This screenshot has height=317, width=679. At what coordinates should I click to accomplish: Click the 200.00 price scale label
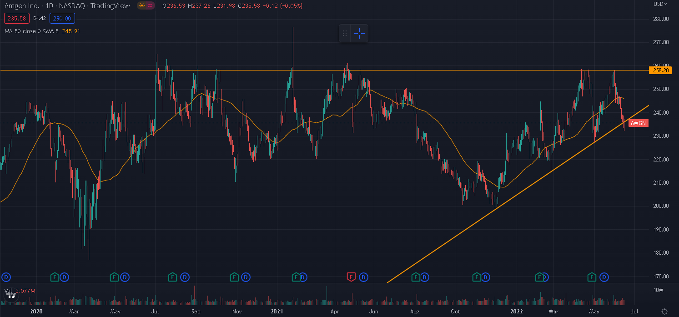pyautogui.click(x=660, y=206)
